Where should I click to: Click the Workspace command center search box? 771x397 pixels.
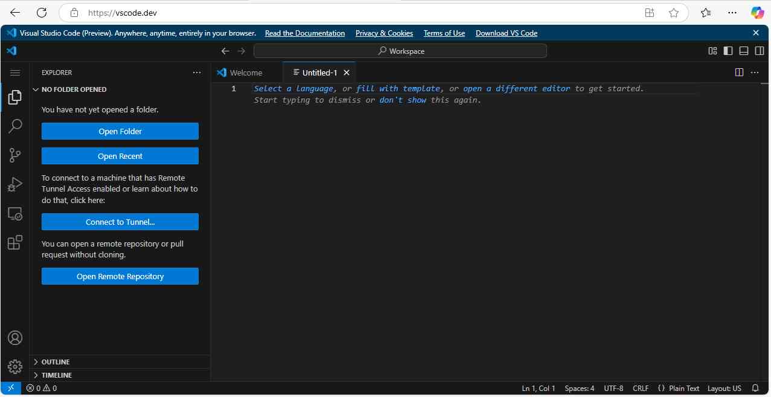(x=400, y=51)
